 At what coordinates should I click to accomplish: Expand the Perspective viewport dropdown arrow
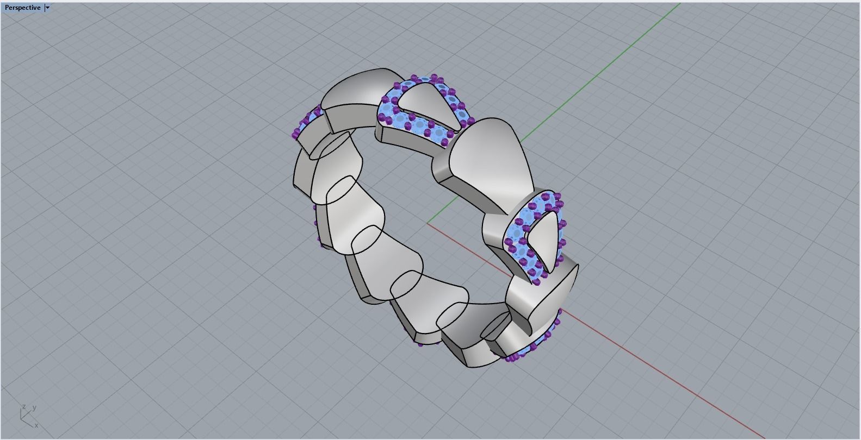tap(47, 8)
